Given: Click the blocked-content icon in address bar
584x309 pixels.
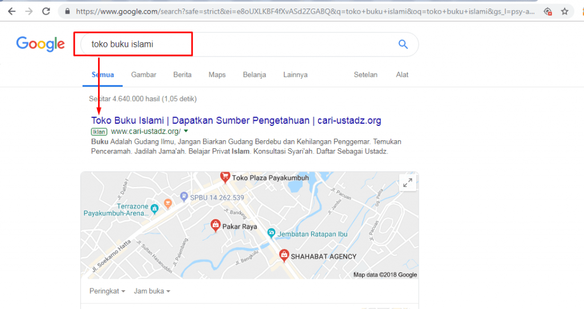Looking at the screenshot, I should [x=548, y=11].
